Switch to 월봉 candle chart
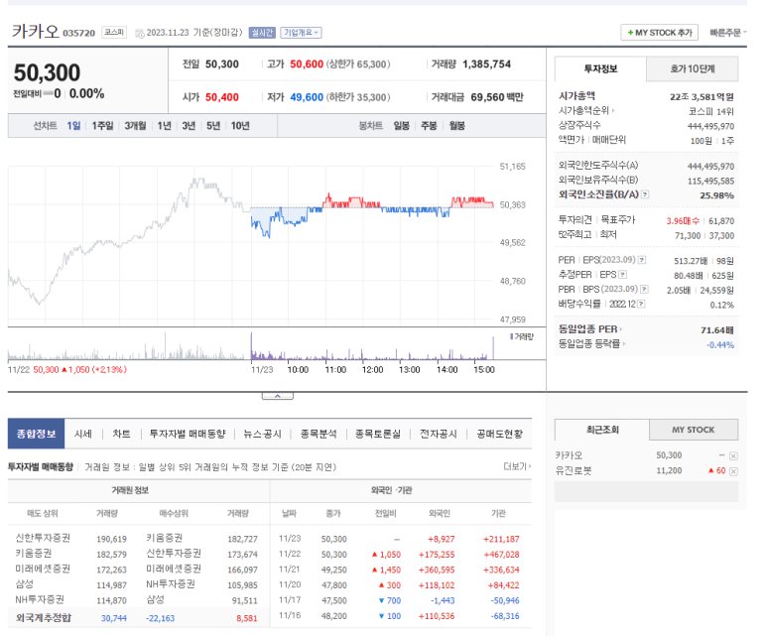 tap(456, 126)
